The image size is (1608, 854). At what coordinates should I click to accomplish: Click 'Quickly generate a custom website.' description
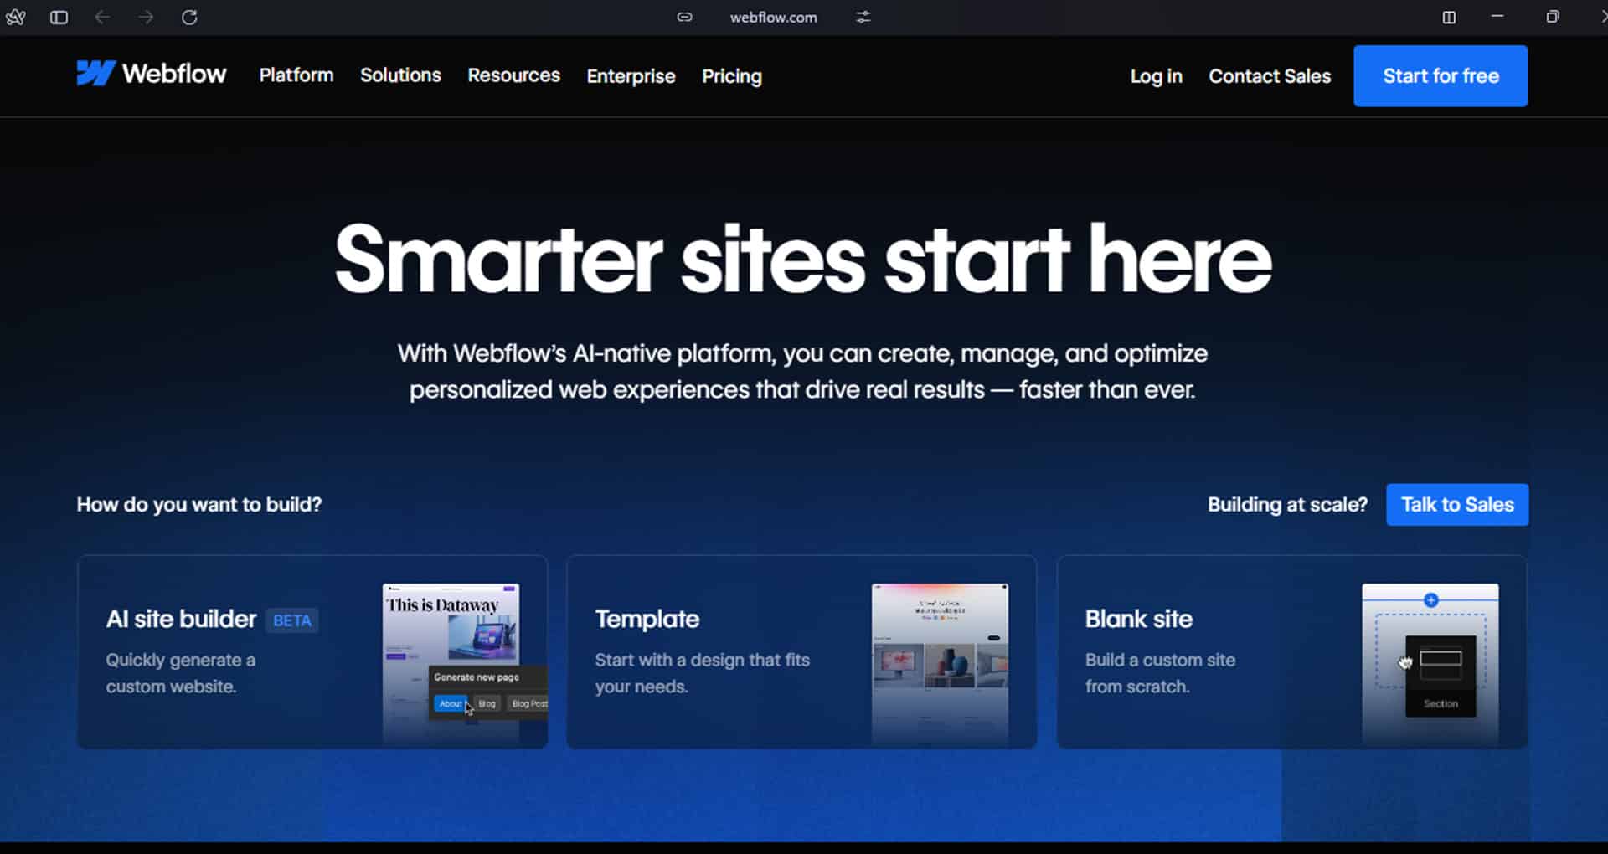[x=181, y=673]
